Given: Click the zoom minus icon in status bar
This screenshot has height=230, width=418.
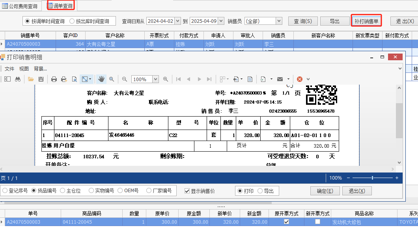Looking at the screenshot, I should [348, 178].
